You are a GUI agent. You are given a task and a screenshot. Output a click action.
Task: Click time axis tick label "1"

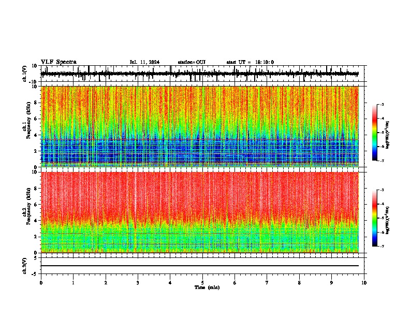pyautogui.click(x=73, y=283)
